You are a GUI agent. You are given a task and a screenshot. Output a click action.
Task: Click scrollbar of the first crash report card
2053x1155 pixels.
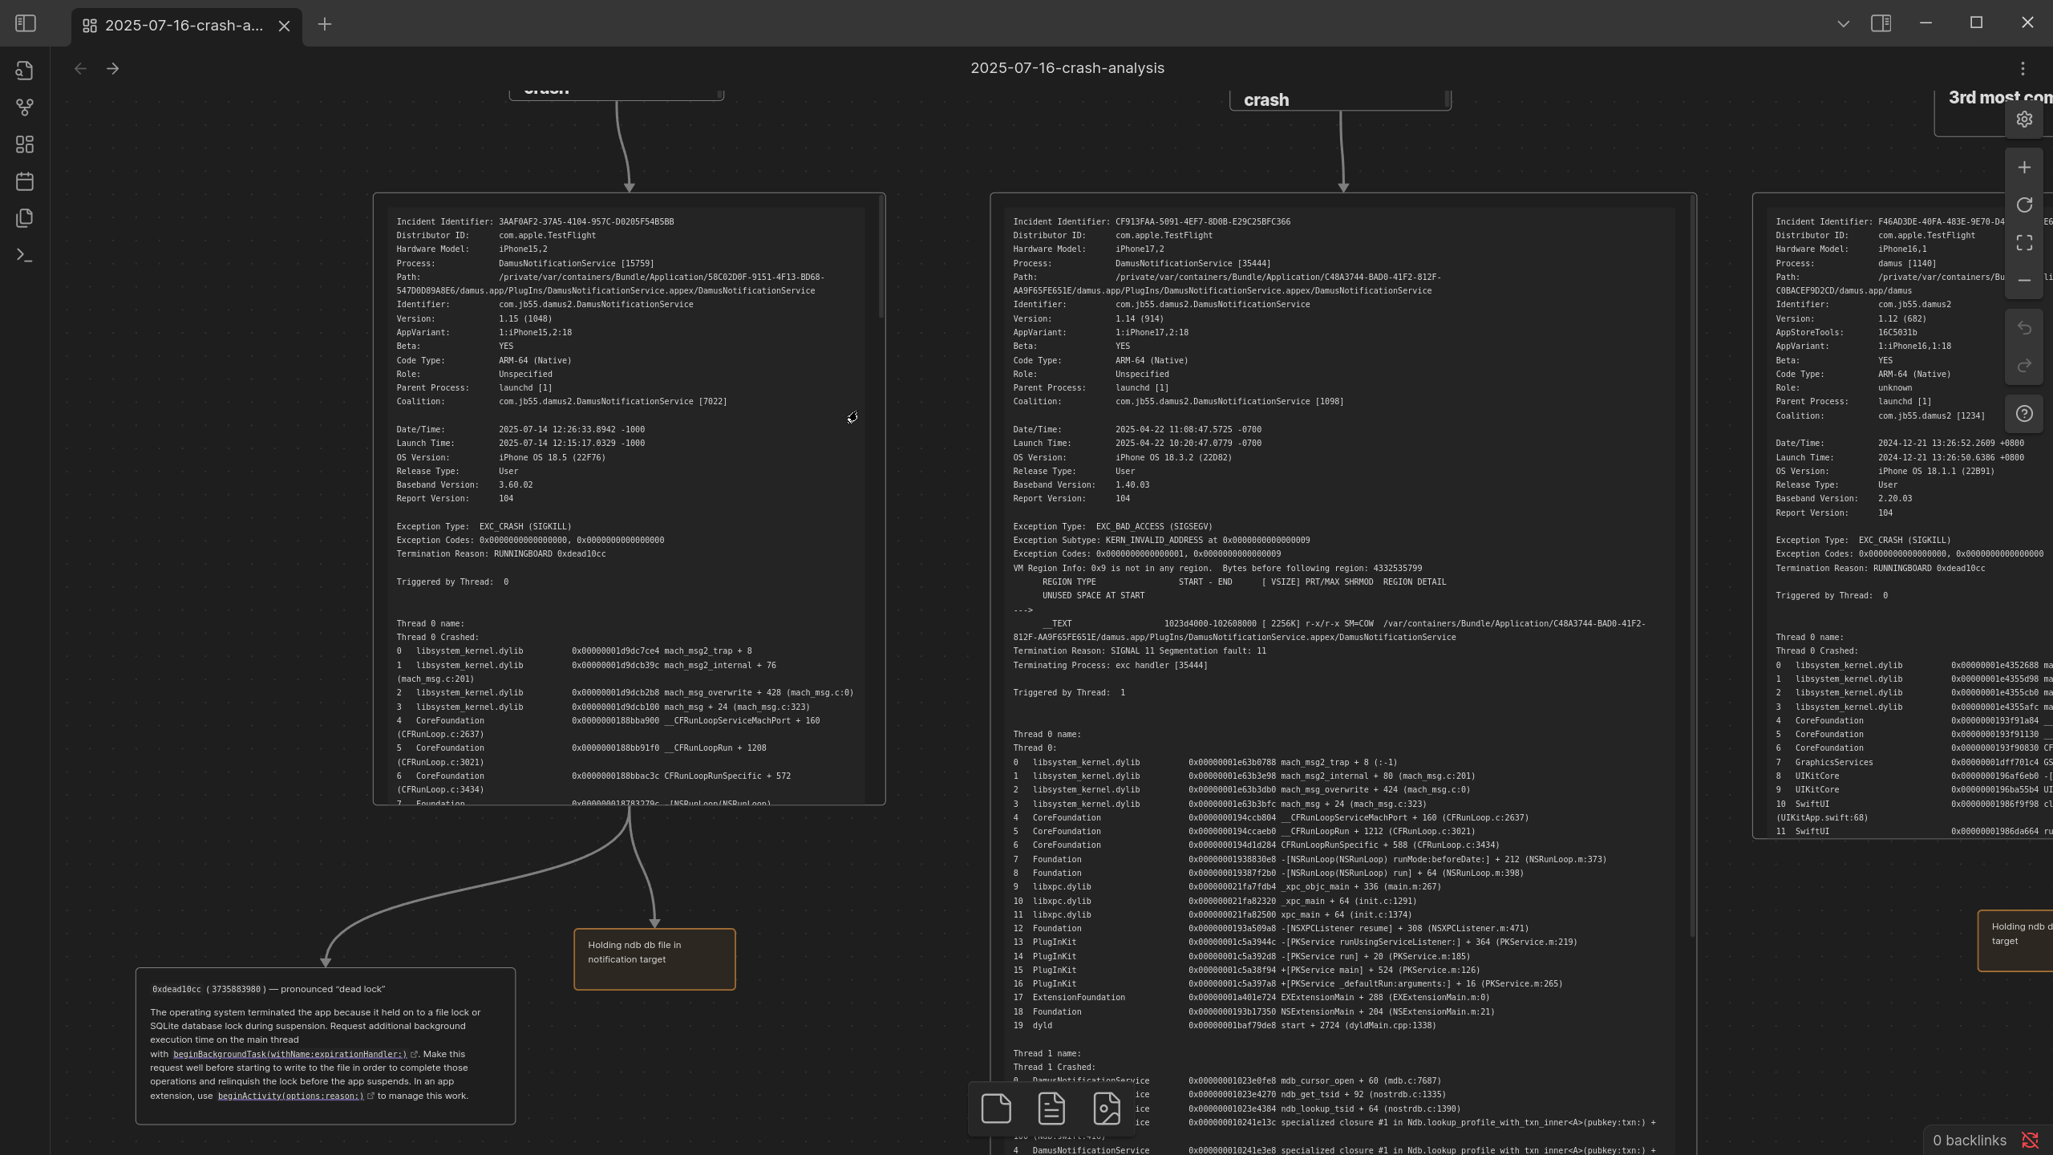(881, 257)
